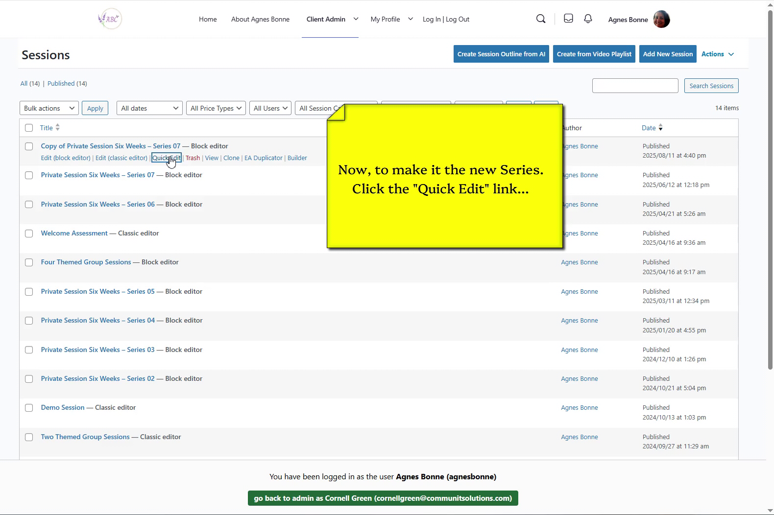The width and height of the screenshot is (774, 515).
Task: Expand the All dates filter
Action: tap(149, 108)
